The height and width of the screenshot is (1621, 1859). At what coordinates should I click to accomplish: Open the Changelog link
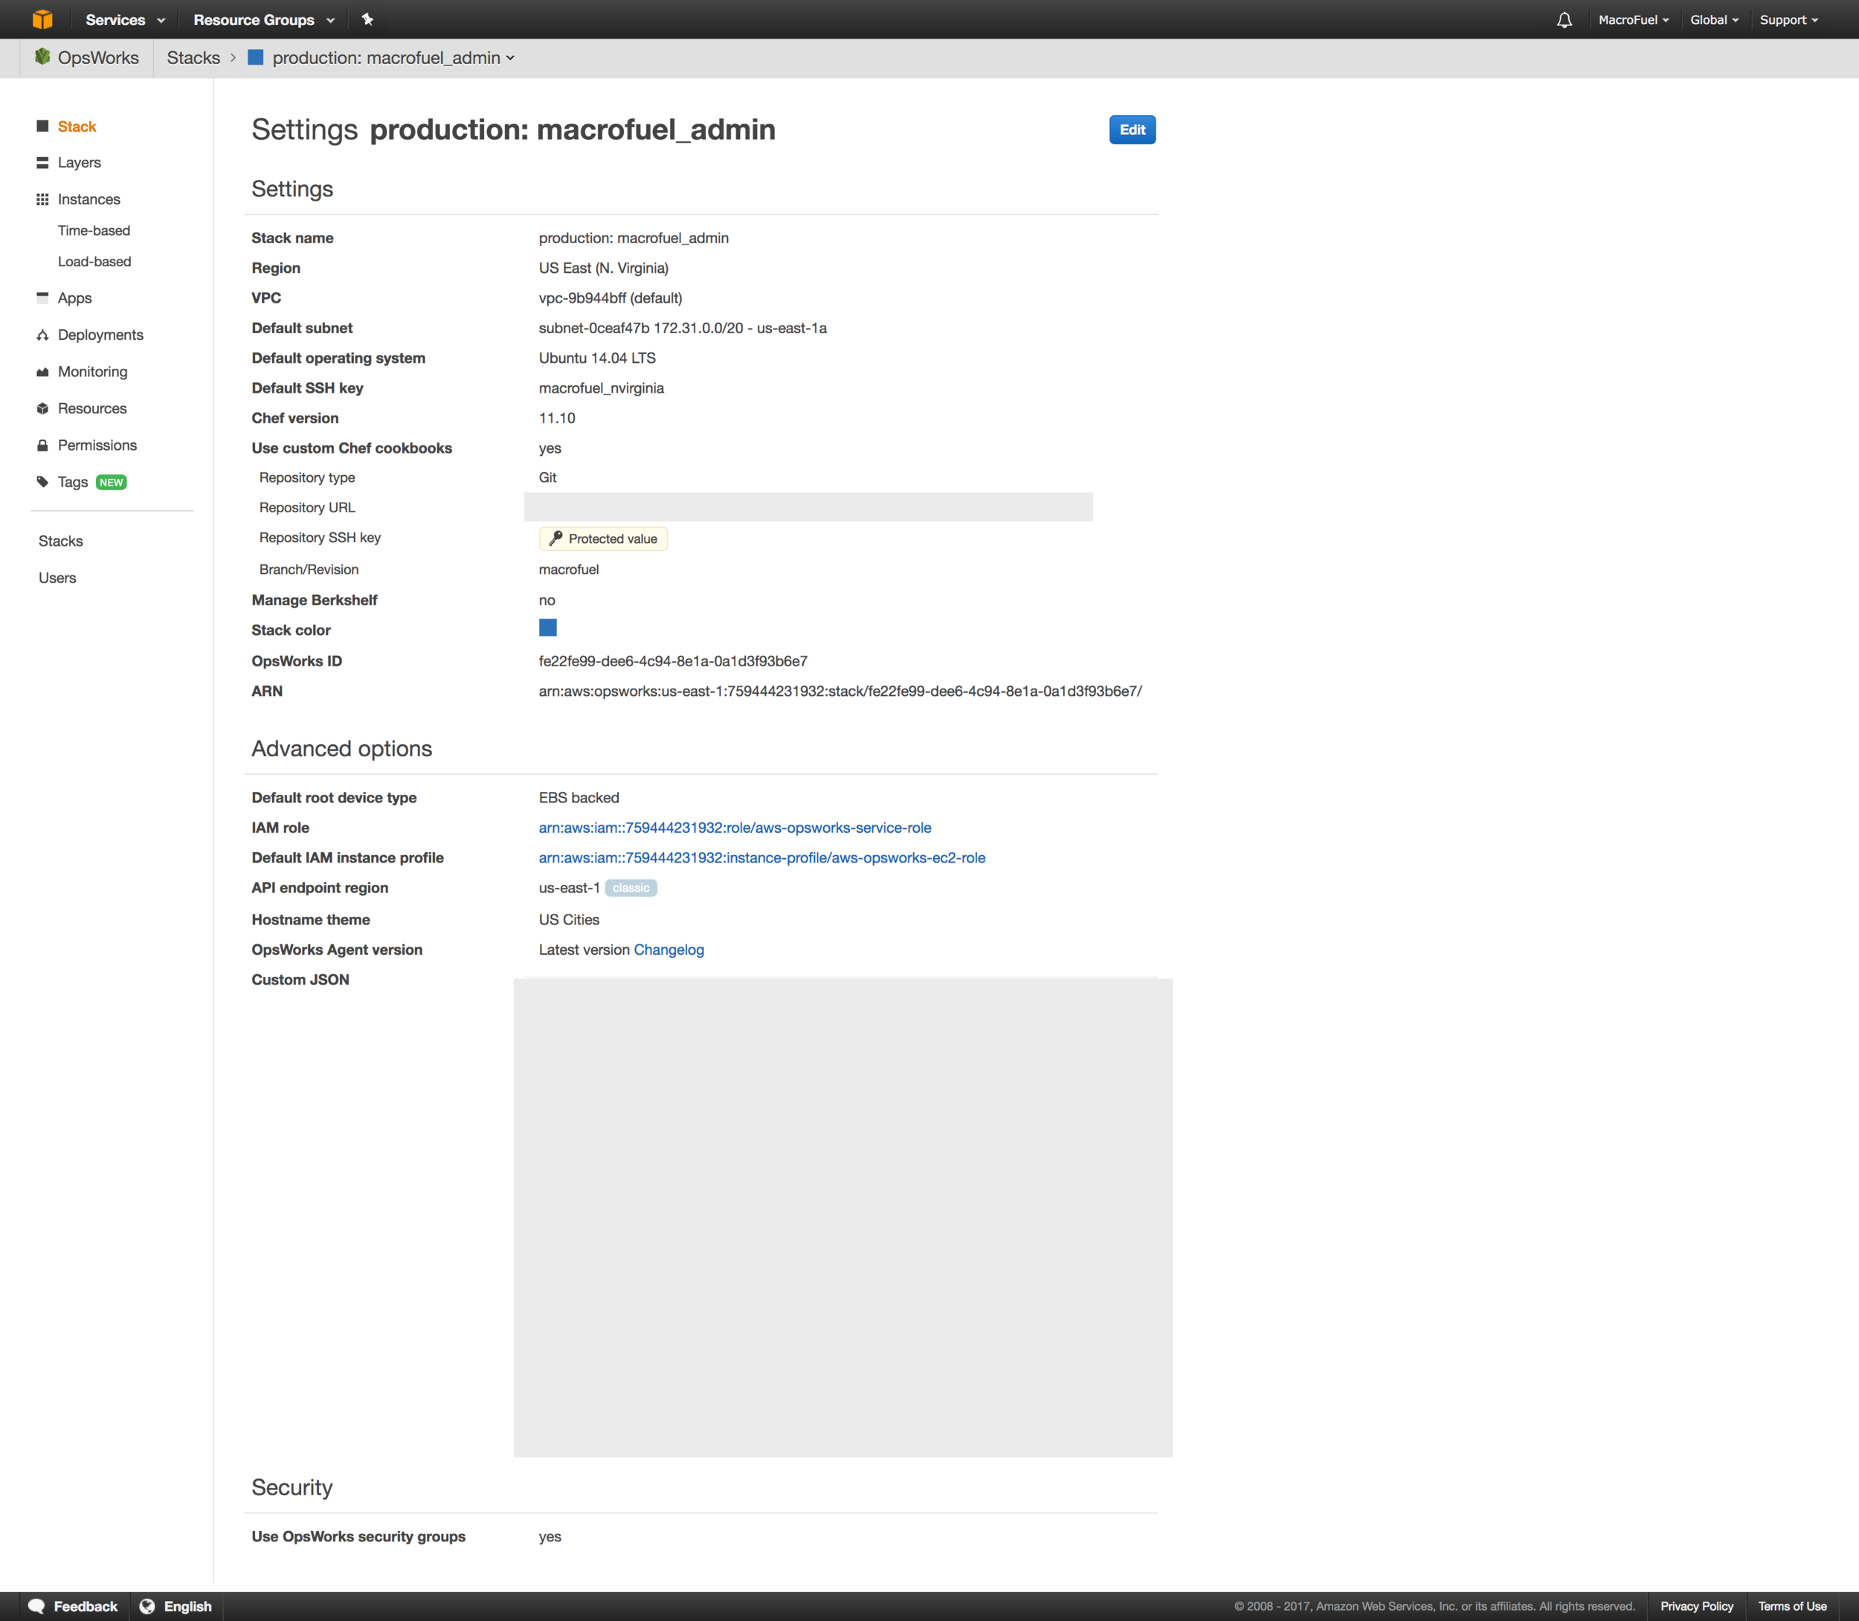[668, 950]
